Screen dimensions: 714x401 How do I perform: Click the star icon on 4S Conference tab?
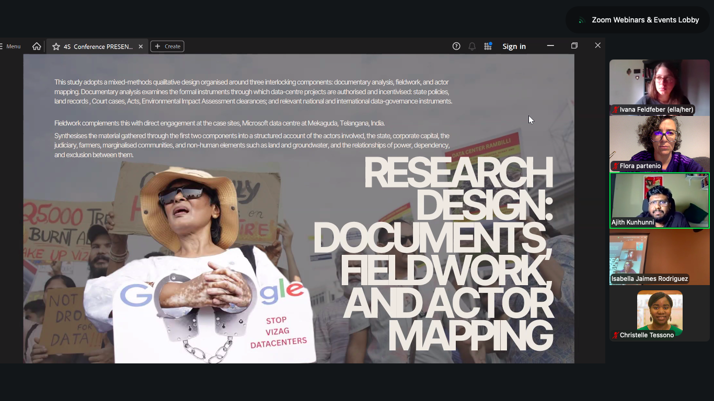pos(56,46)
